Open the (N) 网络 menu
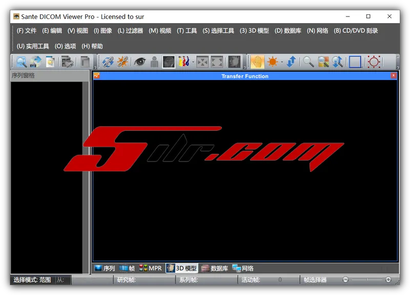This screenshot has width=410, height=295. pos(317,31)
